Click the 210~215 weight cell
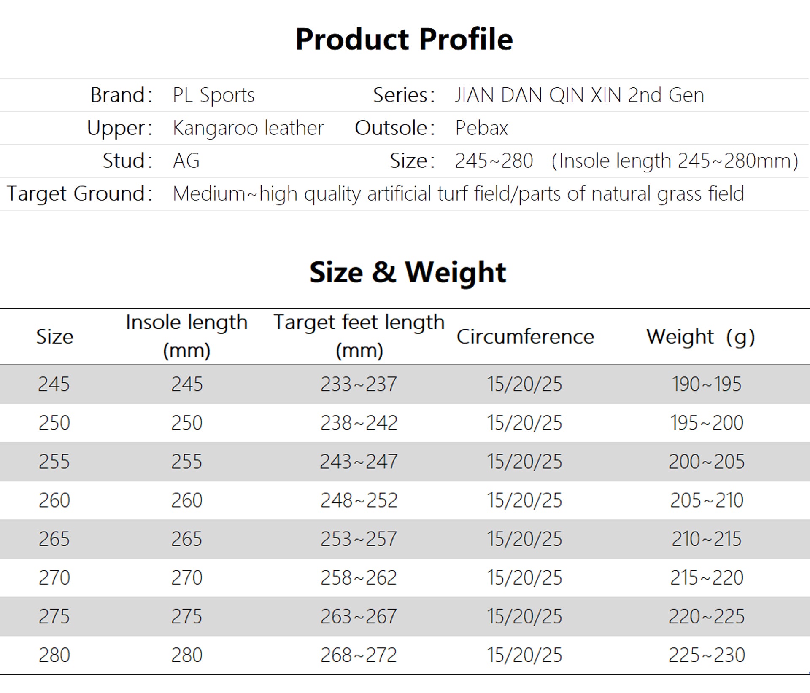The width and height of the screenshot is (810, 693). pyautogui.click(x=707, y=539)
